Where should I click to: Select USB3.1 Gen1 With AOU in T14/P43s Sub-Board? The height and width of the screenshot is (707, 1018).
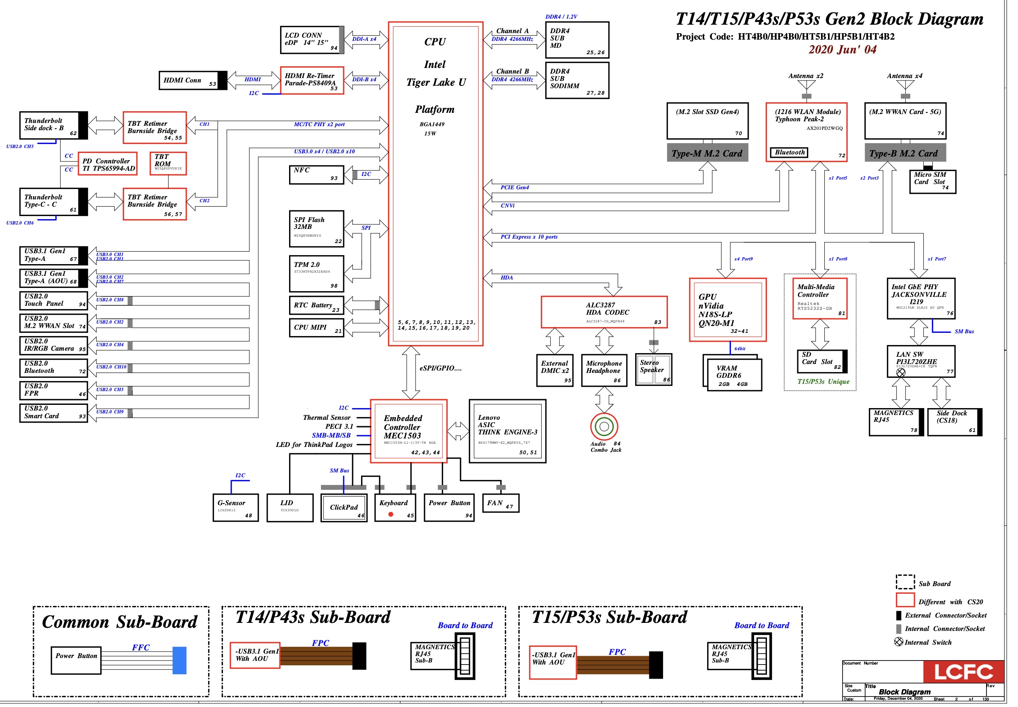(x=255, y=655)
